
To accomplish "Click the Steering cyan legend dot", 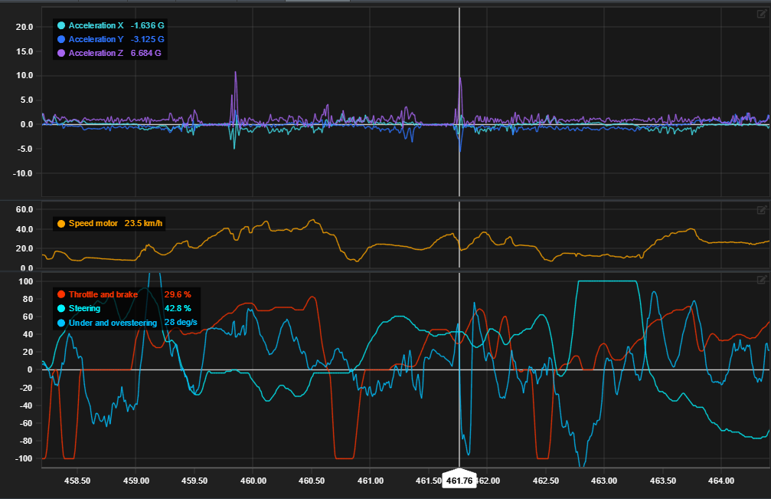I will click(60, 308).
